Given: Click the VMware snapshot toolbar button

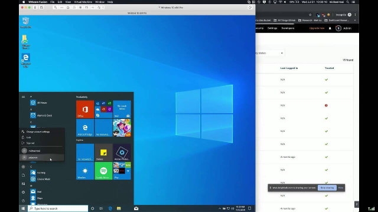Looking at the screenshot, I should (x=41, y=8).
